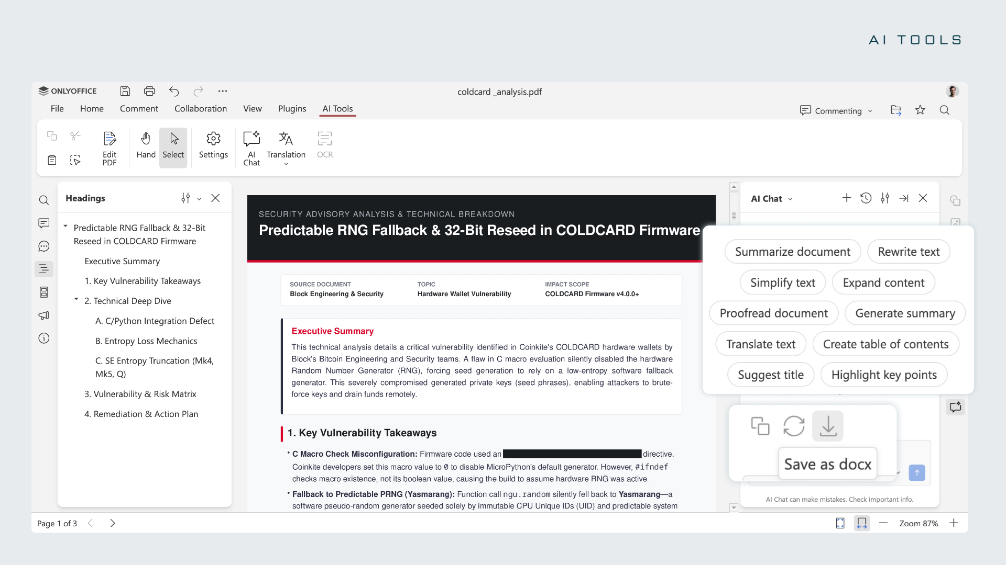
Task: Collapse the Predictable RNG Fallback heading
Action: (65, 227)
